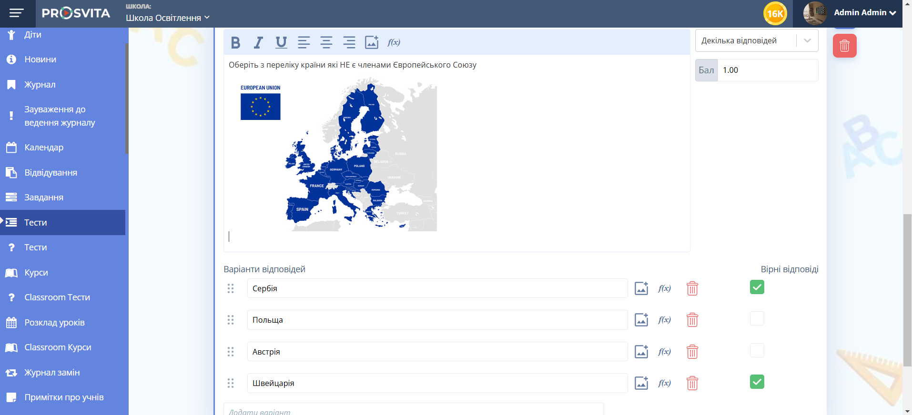Click the PROSVITA logo link
912x415 pixels.
(x=76, y=13)
